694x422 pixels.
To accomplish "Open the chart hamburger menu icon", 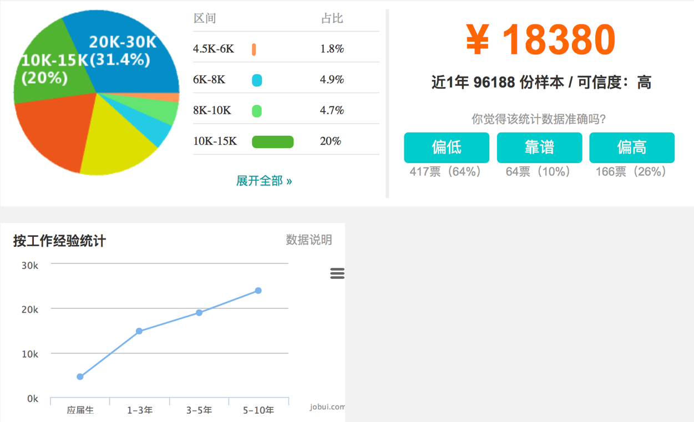I will click(337, 273).
